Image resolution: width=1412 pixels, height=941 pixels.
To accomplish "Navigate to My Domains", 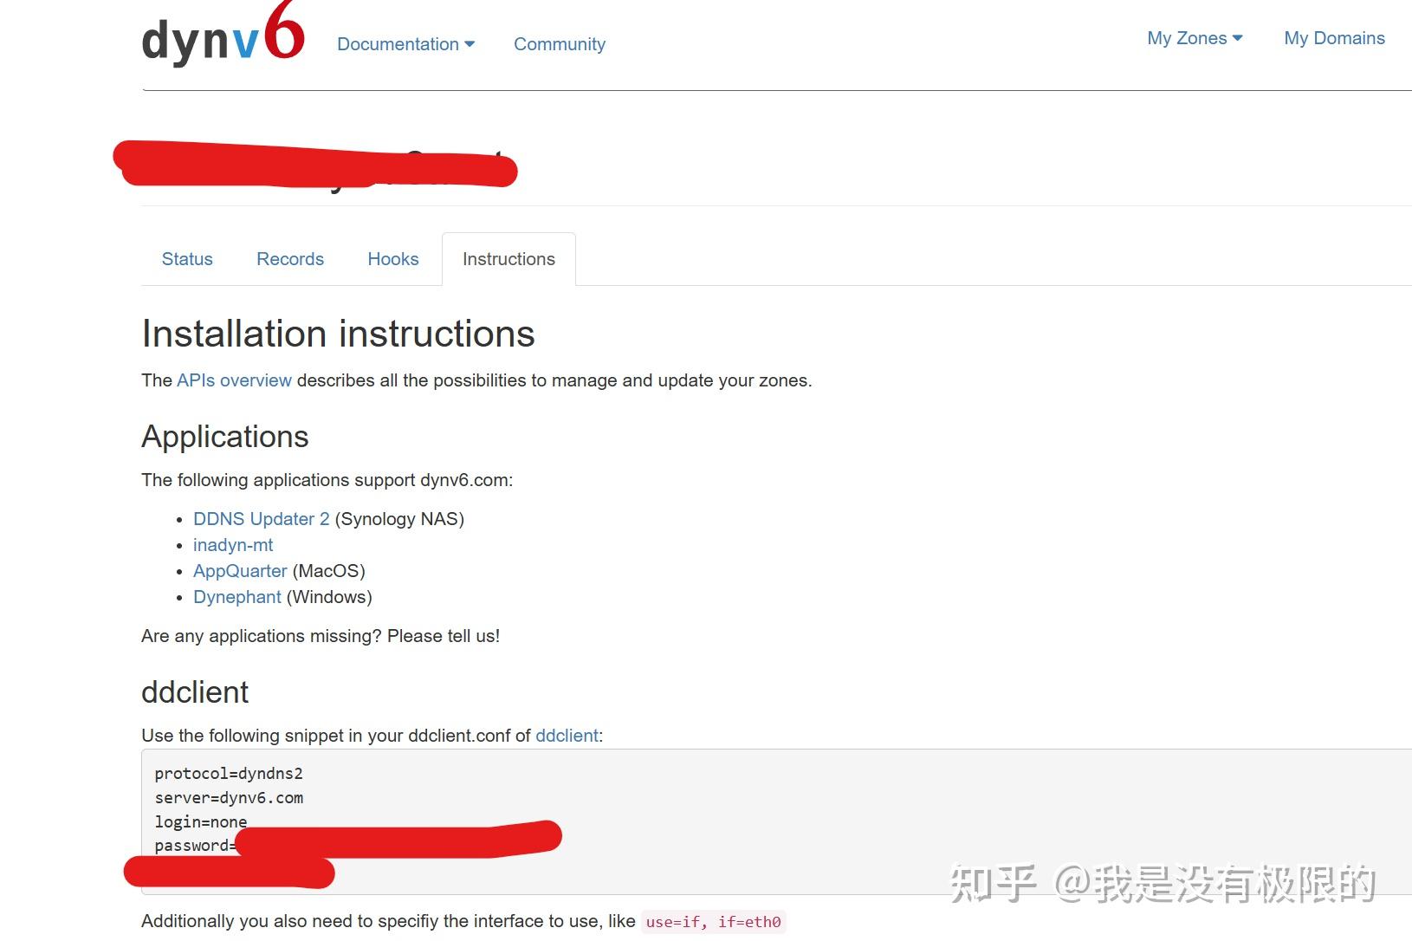I will pyautogui.click(x=1334, y=38).
